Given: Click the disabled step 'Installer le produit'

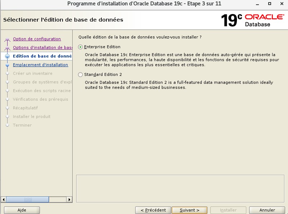Looking at the screenshot, I should 32,117.
